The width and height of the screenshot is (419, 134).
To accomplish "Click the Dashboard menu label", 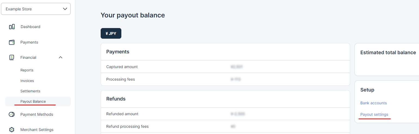I will click(30, 27).
